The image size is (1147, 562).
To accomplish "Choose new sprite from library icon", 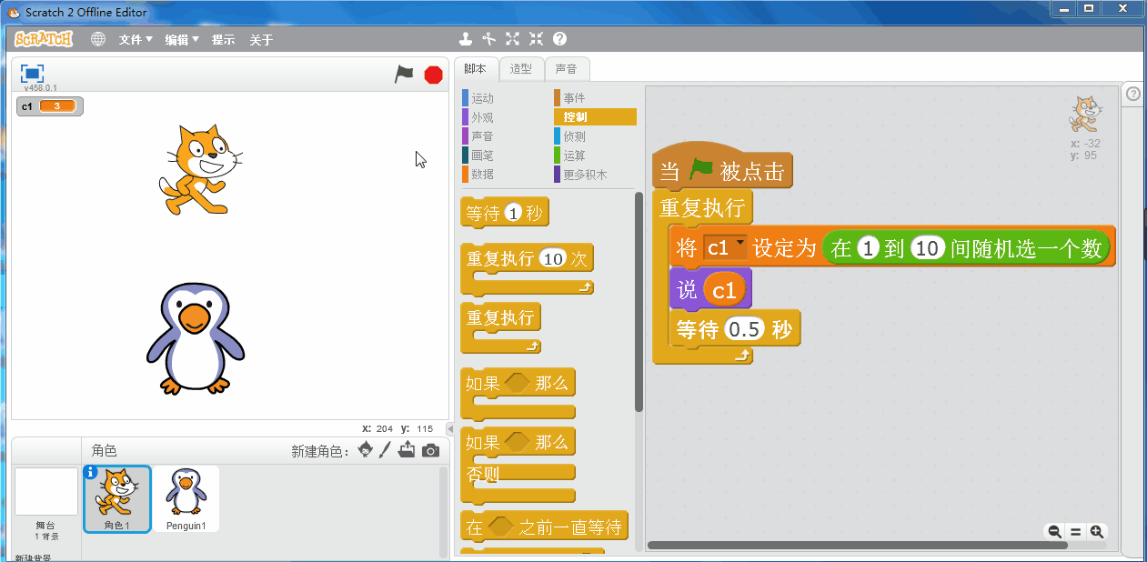I will [366, 449].
